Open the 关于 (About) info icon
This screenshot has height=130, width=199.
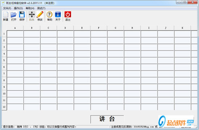pos(58,16)
